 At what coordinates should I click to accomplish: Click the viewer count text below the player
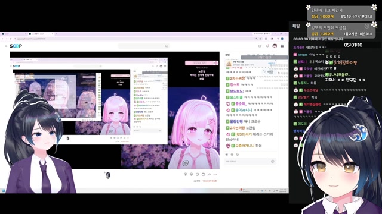pyautogui.click(x=197, y=181)
